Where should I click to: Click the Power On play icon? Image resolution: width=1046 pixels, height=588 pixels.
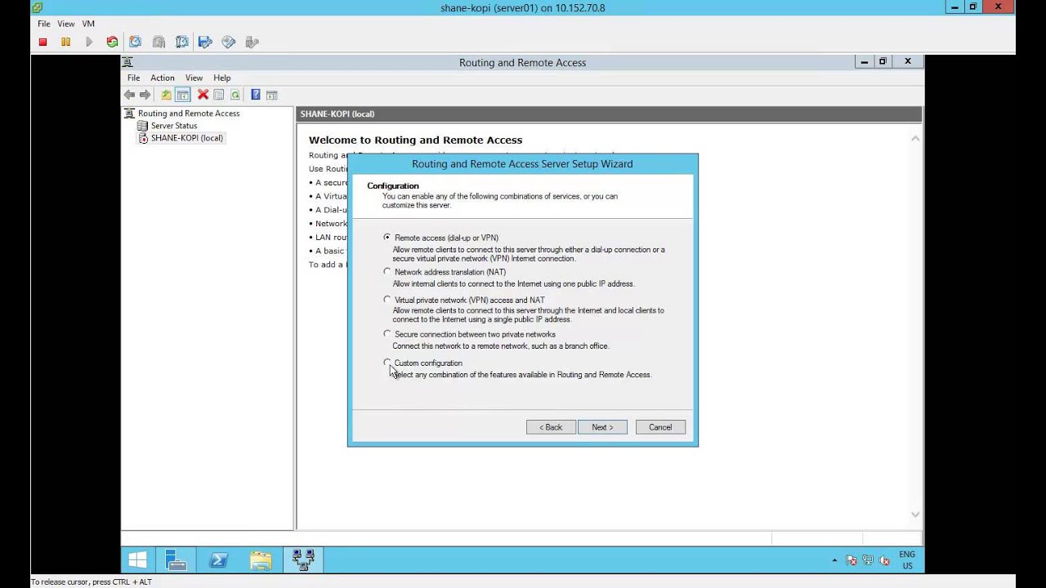[x=89, y=42]
